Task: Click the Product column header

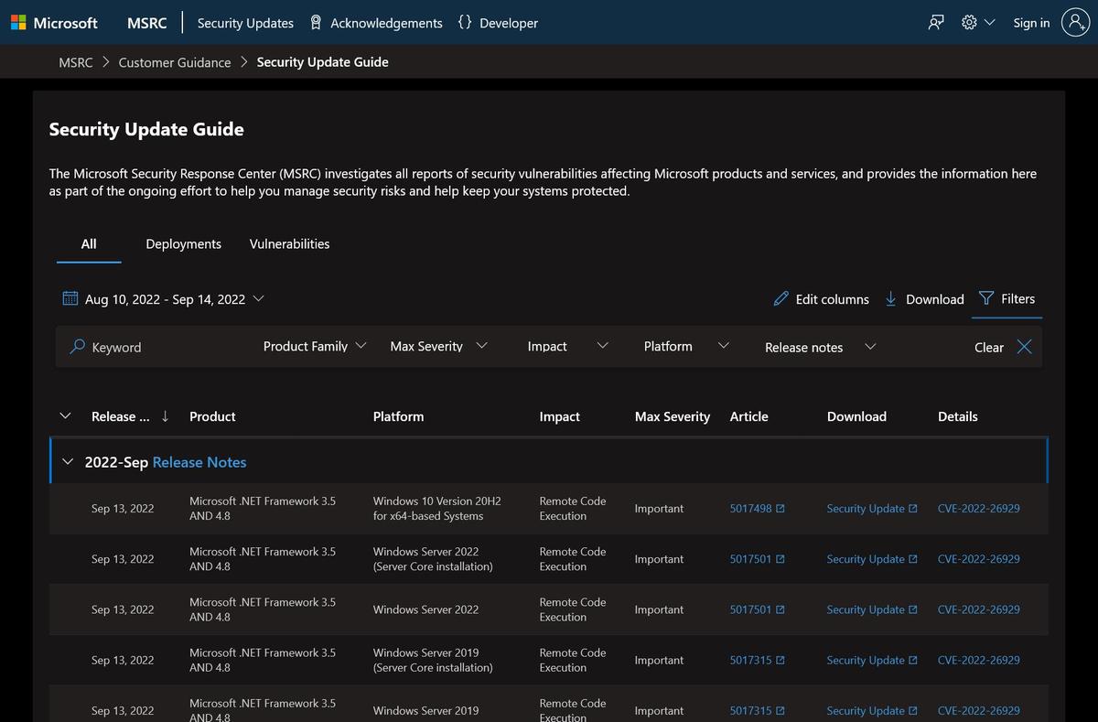Action: 212,416
